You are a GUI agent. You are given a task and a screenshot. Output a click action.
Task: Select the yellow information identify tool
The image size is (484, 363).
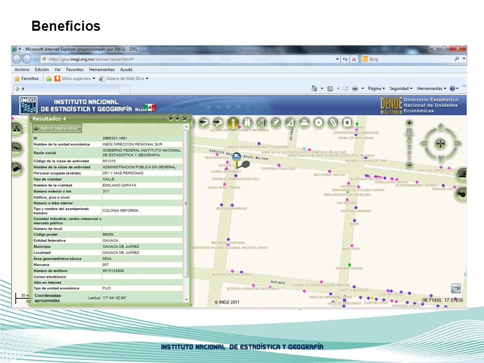[x=233, y=123]
